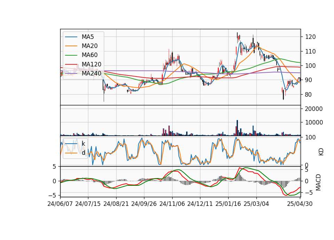Click the KD axis title
Viewport: 334px width, 240px height.
click(x=321, y=152)
